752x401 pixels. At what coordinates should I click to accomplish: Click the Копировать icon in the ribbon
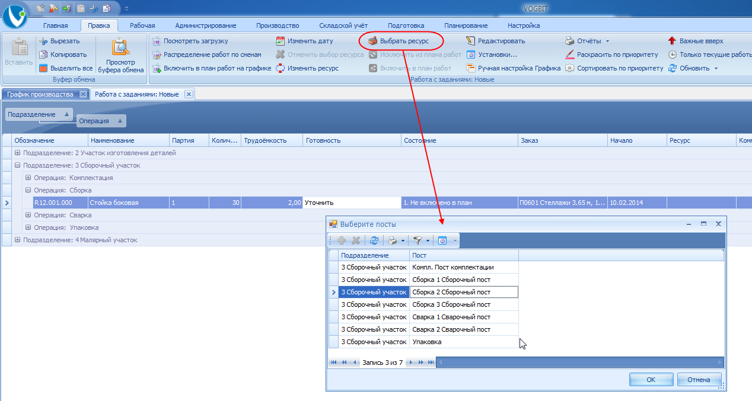click(x=43, y=54)
